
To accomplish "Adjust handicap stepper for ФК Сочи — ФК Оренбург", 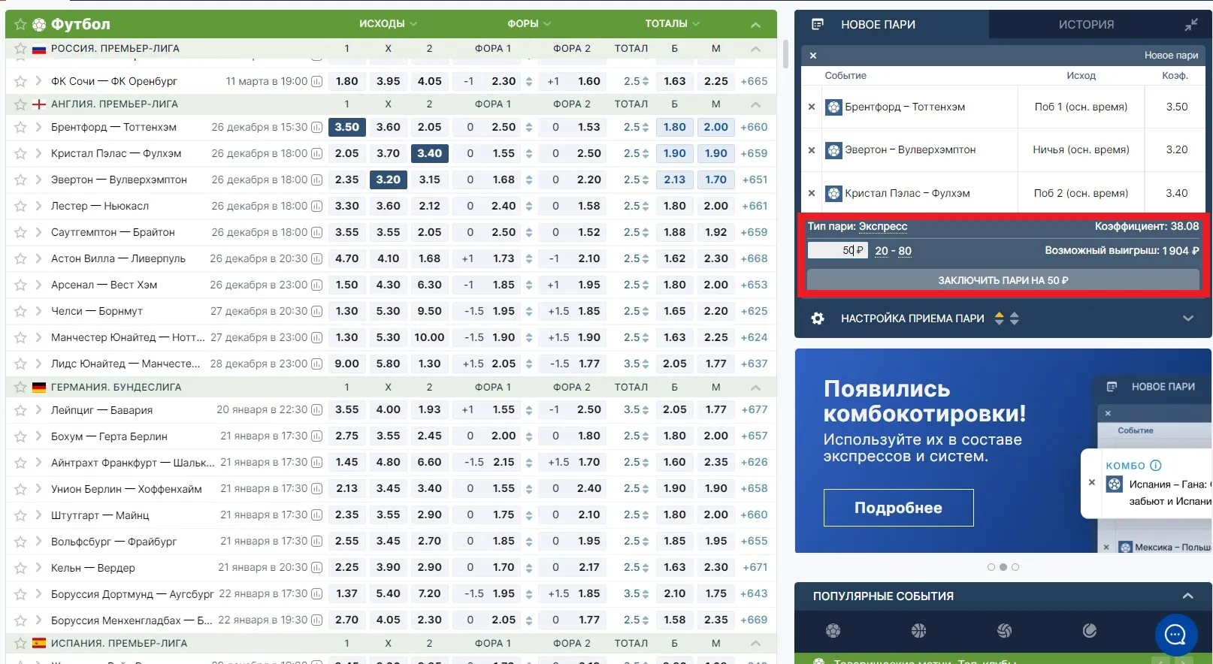I will pos(529,82).
